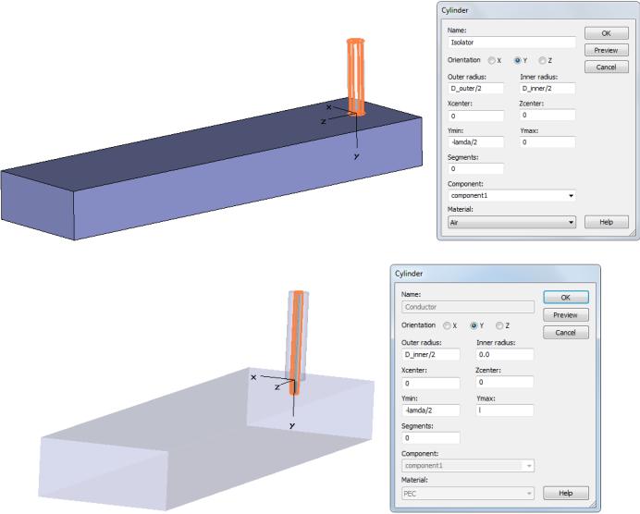The height and width of the screenshot is (514, 640).
Task: Click Cancel in the Isolator cylinder dialog
Action: [606, 67]
